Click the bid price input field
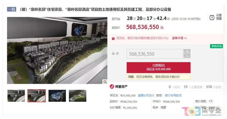The width and height of the screenshot is (227, 119). pyautogui.click(x=155, y=54)
